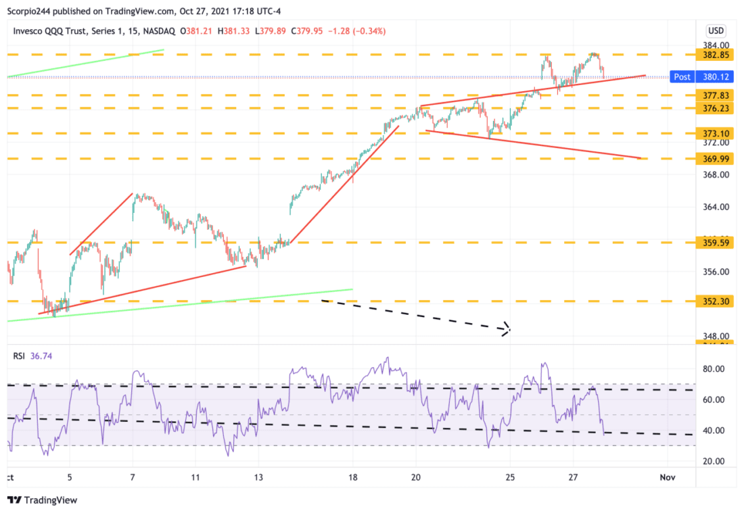Click the open price O381.21 value
Viewport: 744px width, 513px height.
coord(196,31)
